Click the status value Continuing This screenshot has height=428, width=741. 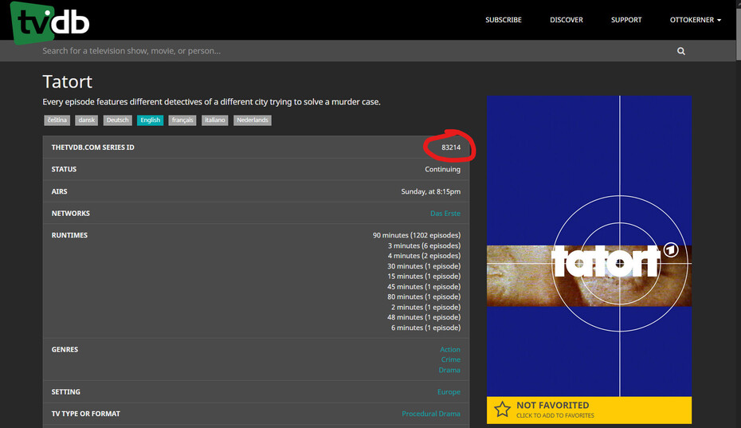pos(442,169)
